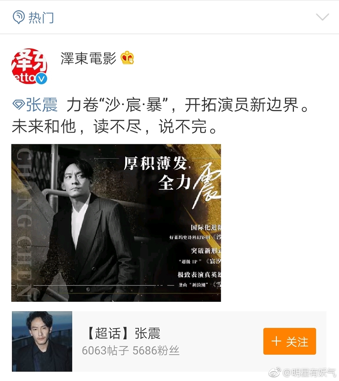Open the Chang Chen poster image

(116, 223)
